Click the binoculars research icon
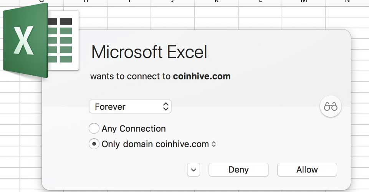The width and height of the screenshot is (369, 192). pos(330,107)
